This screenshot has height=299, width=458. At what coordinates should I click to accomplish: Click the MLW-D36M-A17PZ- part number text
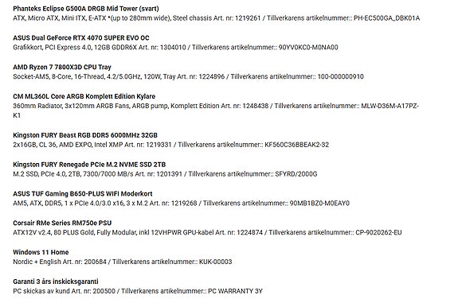tap(390, 106)
